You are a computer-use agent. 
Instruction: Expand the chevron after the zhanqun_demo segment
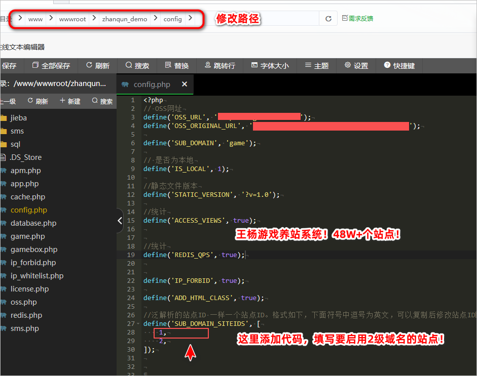click(156, 18)
